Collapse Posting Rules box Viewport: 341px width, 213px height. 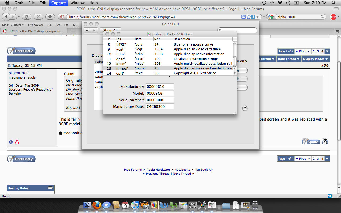tap(50, 188)
